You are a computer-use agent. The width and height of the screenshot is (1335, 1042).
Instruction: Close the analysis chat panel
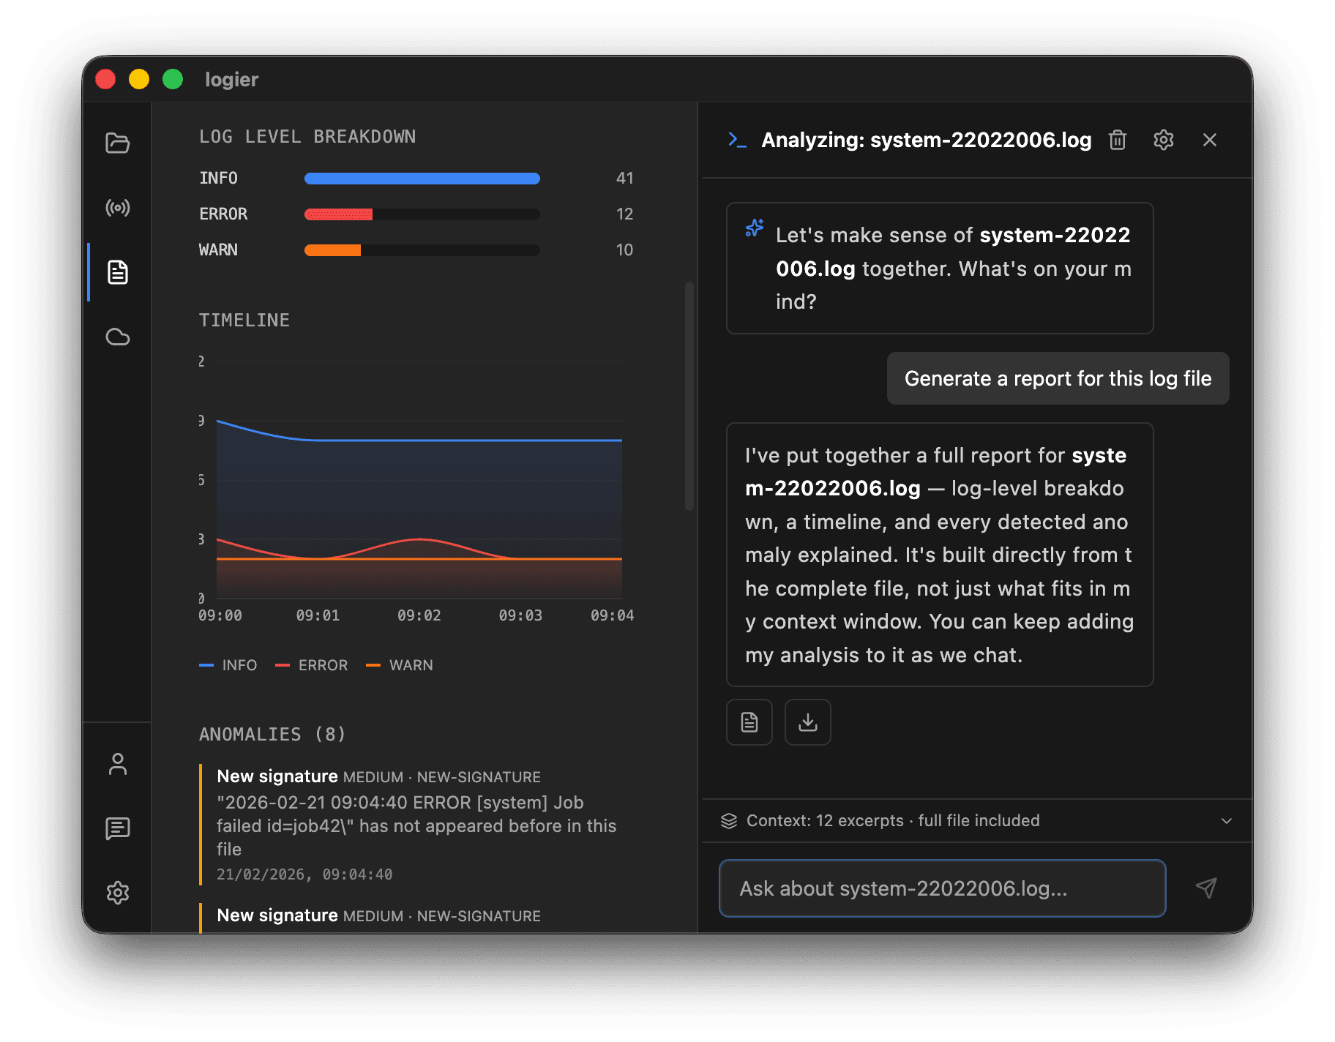[x=1209, y=140]
